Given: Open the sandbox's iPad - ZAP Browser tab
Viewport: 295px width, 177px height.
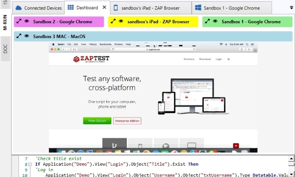Looking at the screenshot, I should coord(151,8).
